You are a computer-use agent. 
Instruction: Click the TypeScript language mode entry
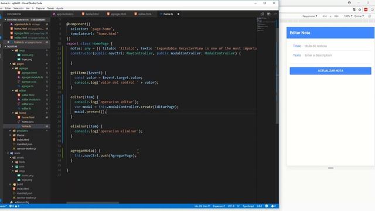click(x=248, y=206)
